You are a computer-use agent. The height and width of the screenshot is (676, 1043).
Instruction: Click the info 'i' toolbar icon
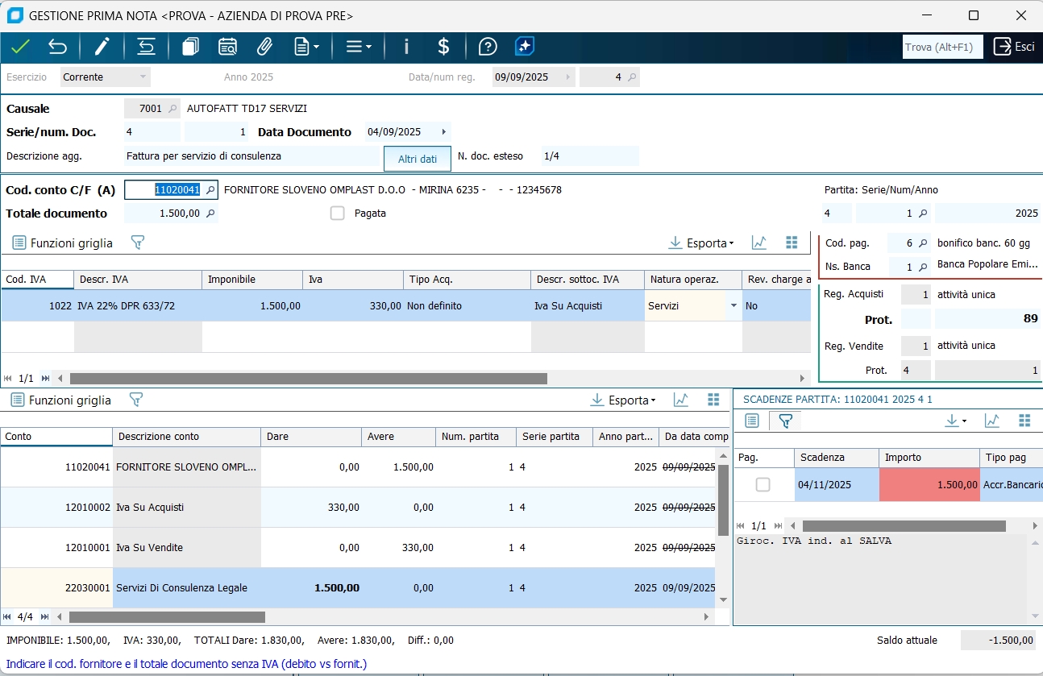tap(406, 47)
